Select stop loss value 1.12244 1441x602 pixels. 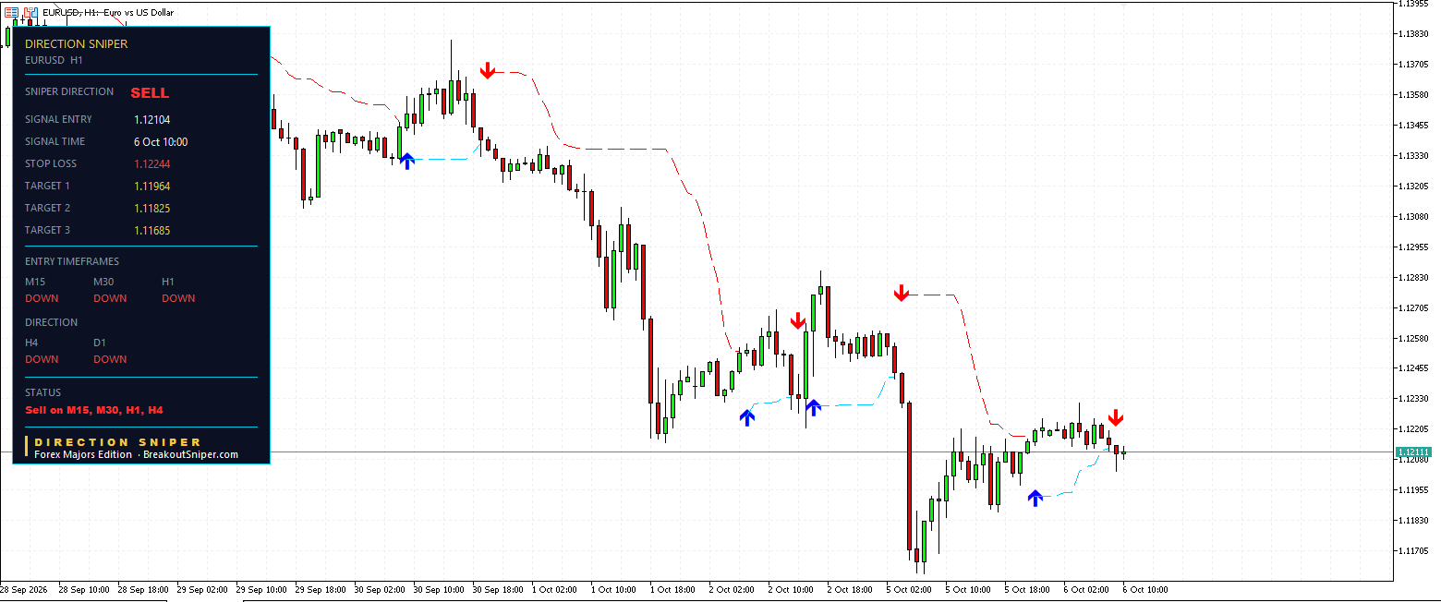(x=151, y=163)
